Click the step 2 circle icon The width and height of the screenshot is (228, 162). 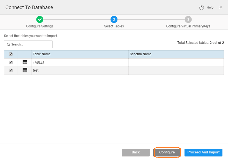click(x=114, y=19)
